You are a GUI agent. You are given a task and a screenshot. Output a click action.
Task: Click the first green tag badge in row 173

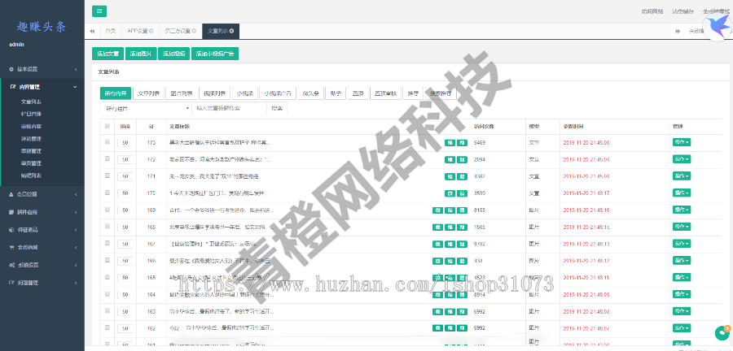(449, 142)
